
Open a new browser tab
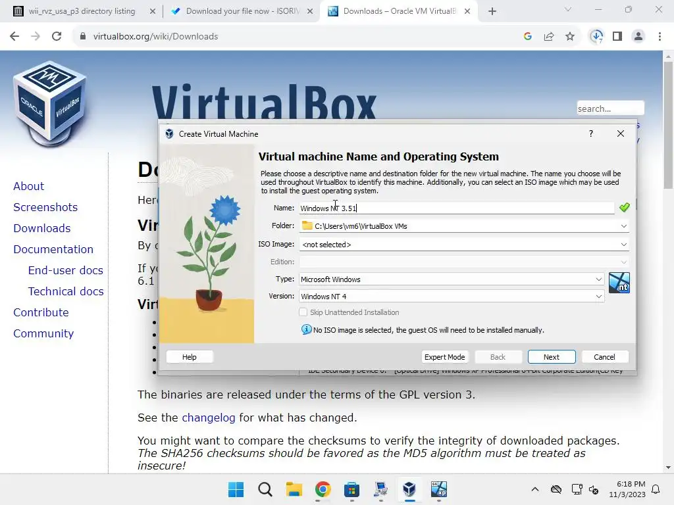pyautogui.click(x=492, y=12)
